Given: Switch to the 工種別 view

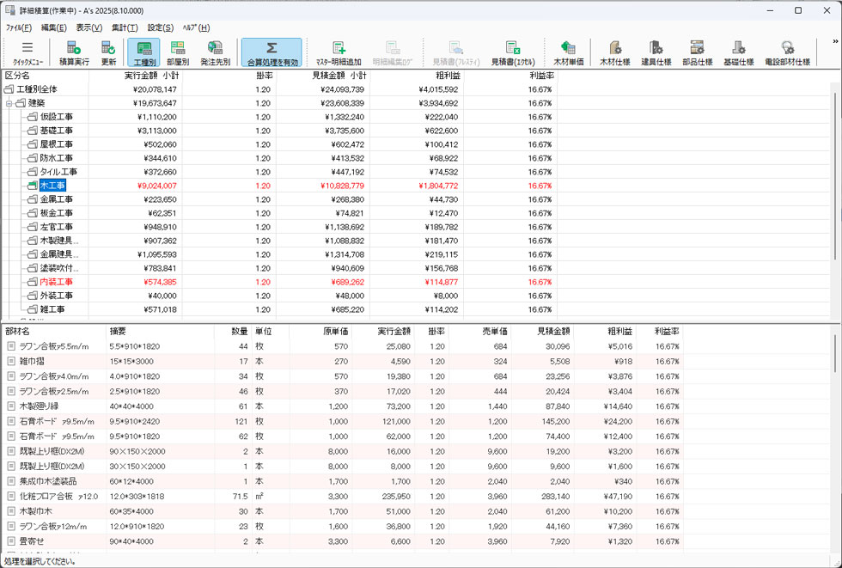Looking at the screenshot, I should tap(144, 52).
